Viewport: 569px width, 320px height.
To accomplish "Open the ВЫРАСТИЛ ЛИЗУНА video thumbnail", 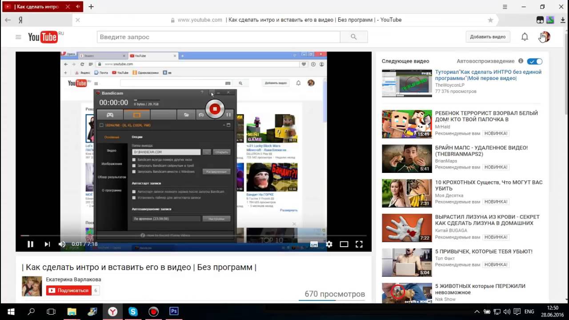I will 407,228.
